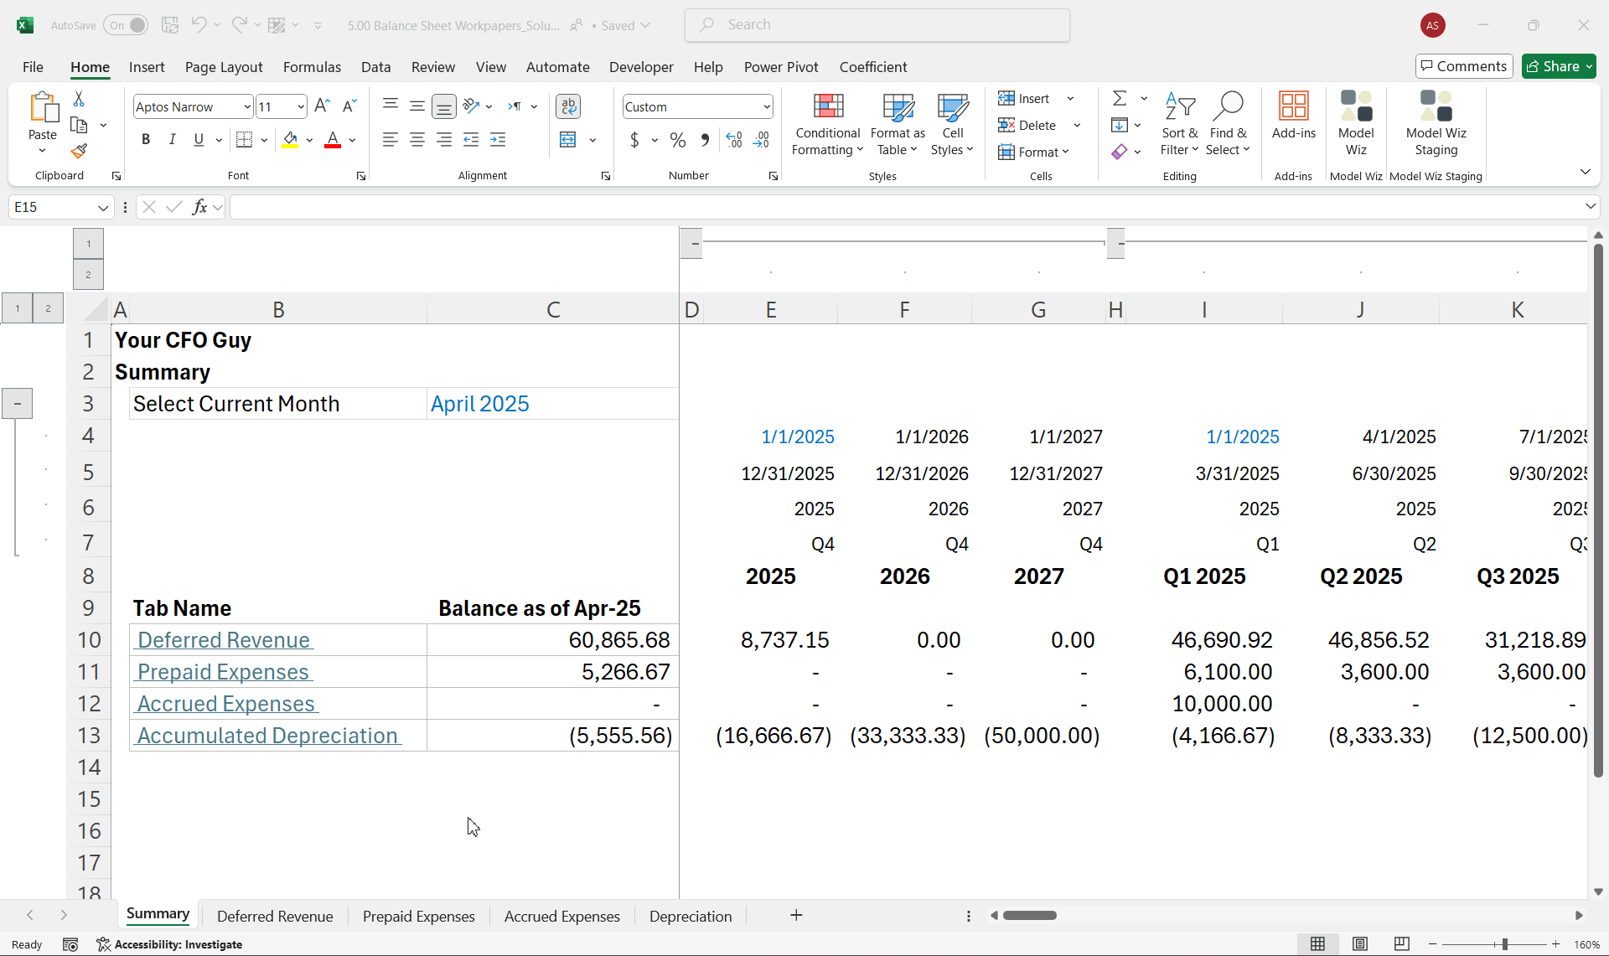Viewport: 1609px width, 956px height.
Task: Open the font name dropdown
Action: pos(247,107)
